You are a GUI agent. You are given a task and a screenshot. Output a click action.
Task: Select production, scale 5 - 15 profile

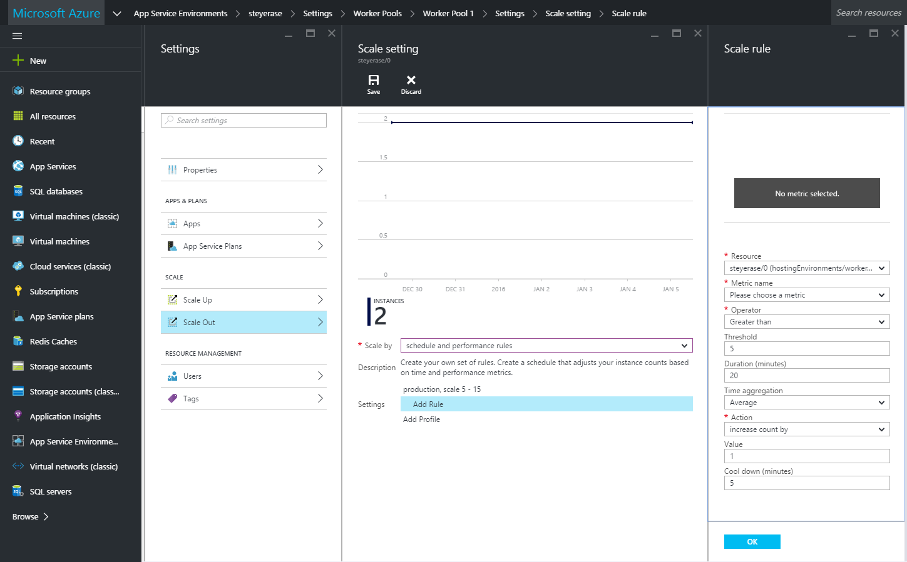point(442,389)
